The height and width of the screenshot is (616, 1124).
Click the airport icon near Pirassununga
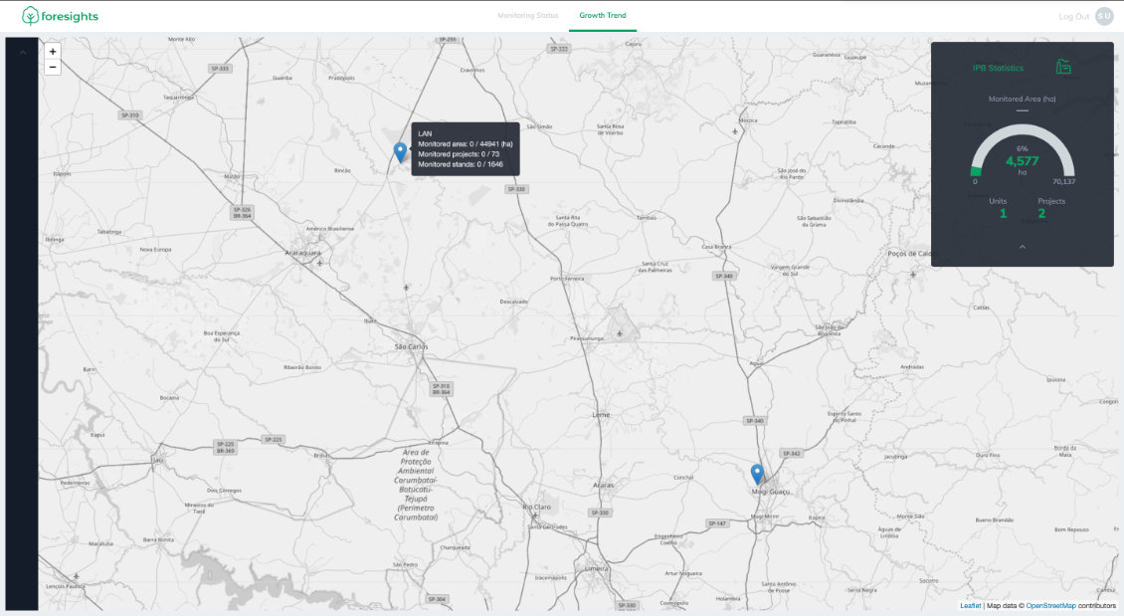pyautogui.click(x=620, y=333)
